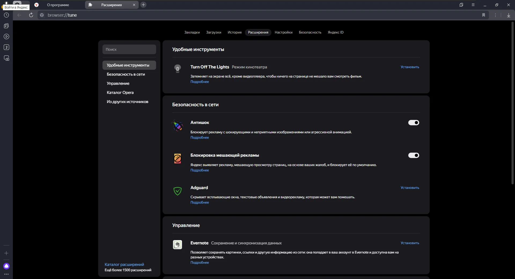Click the open tabs counter showing 2
Screen dimensions: 515x279
[x=6, y=47]
